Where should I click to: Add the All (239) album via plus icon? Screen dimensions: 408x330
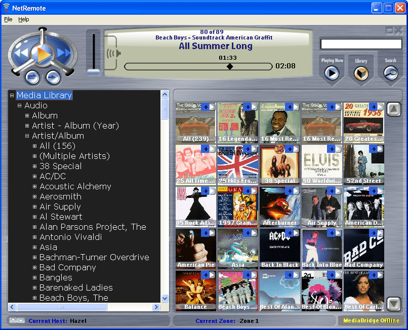point(206,107)
